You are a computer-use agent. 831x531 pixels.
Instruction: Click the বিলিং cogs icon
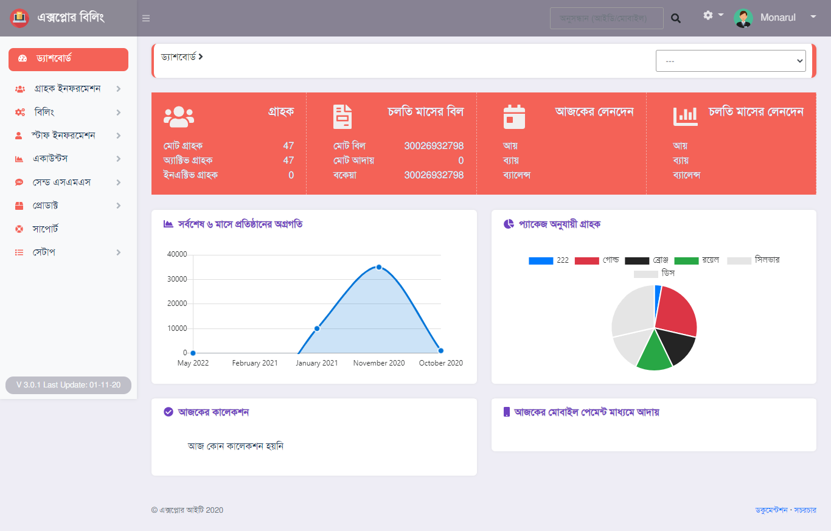[19, 113]
